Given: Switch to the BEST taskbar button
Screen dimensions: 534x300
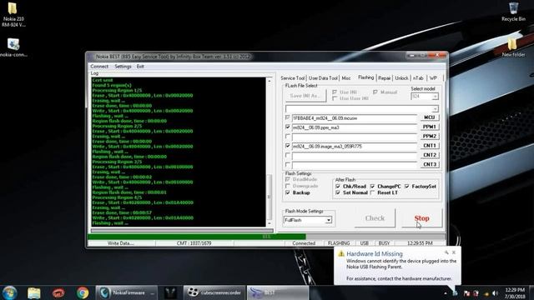Looking at the screenshot, I should tap(278, 292).
